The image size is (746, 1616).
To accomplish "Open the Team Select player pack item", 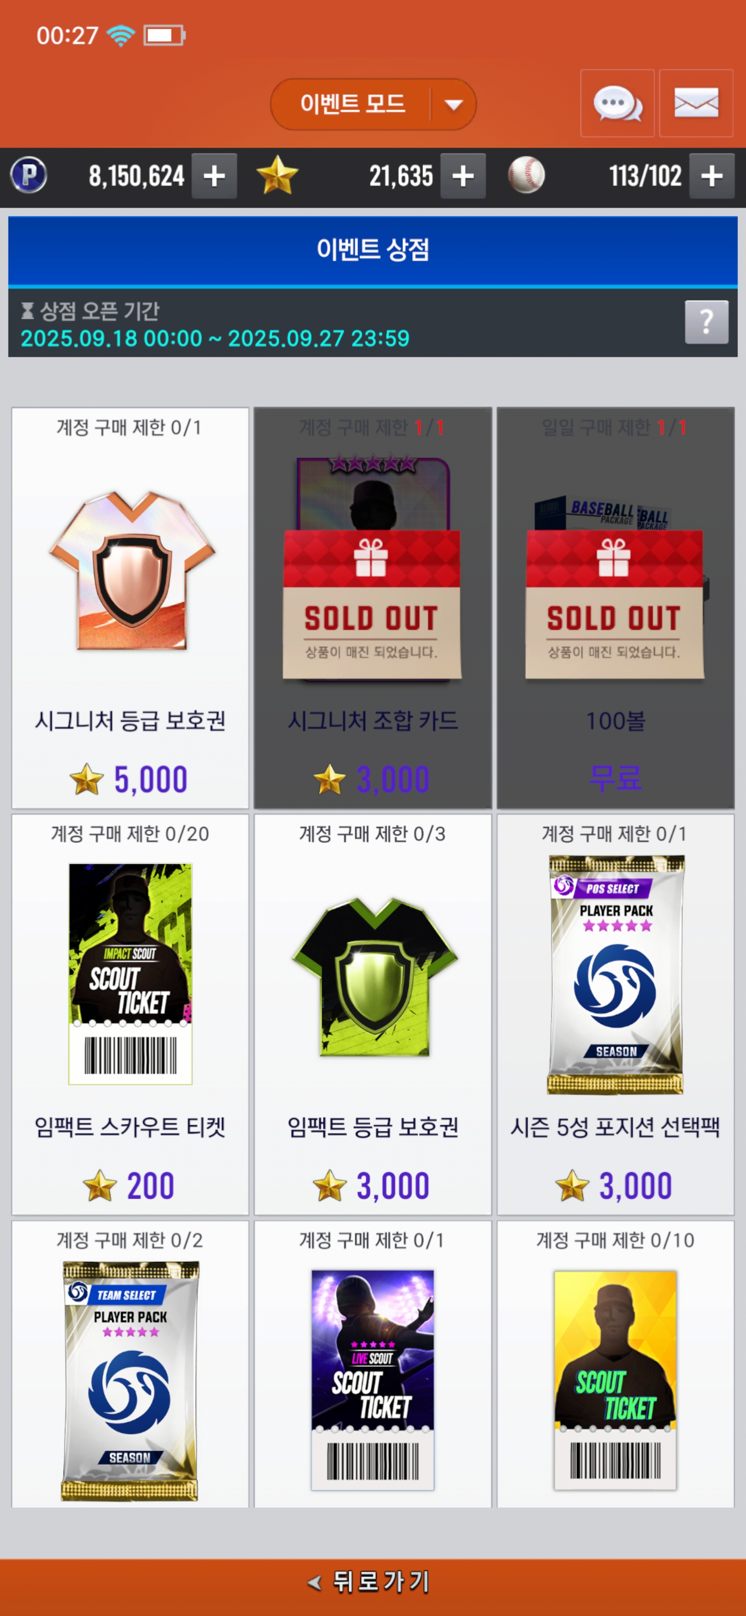I will pos(130,1364).
